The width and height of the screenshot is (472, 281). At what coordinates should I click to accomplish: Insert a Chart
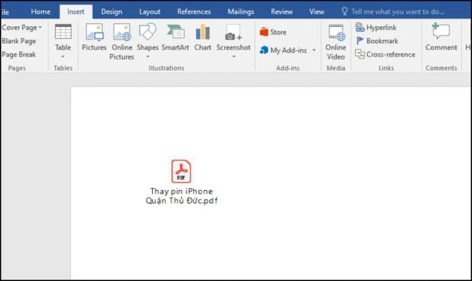click(202, 32)
